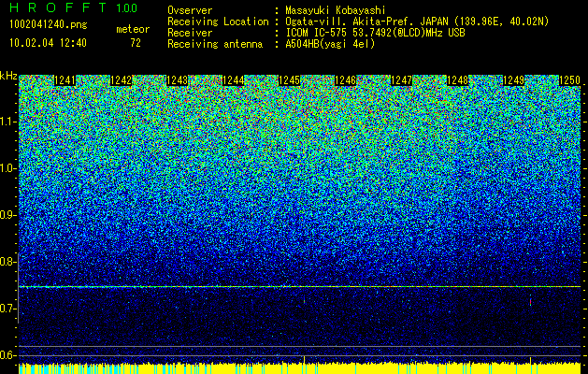Click the meteor label
This screenshot has height=374, width=588.
(x=133, y=29)
